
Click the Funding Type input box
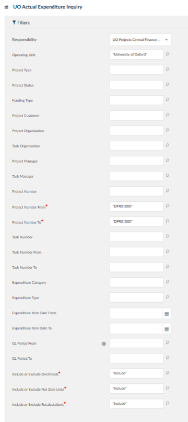point(137,100)
